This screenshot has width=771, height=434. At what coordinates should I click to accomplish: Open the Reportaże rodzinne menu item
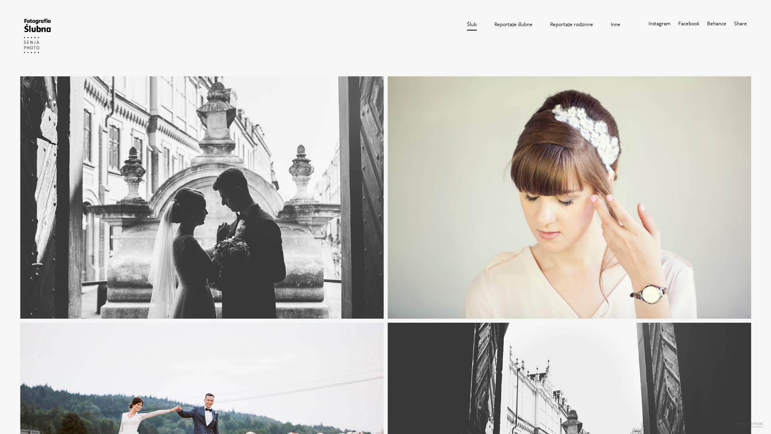tap(571, 25)
